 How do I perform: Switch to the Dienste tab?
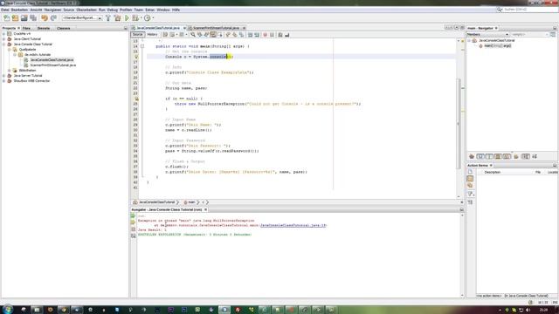(44, 28)
